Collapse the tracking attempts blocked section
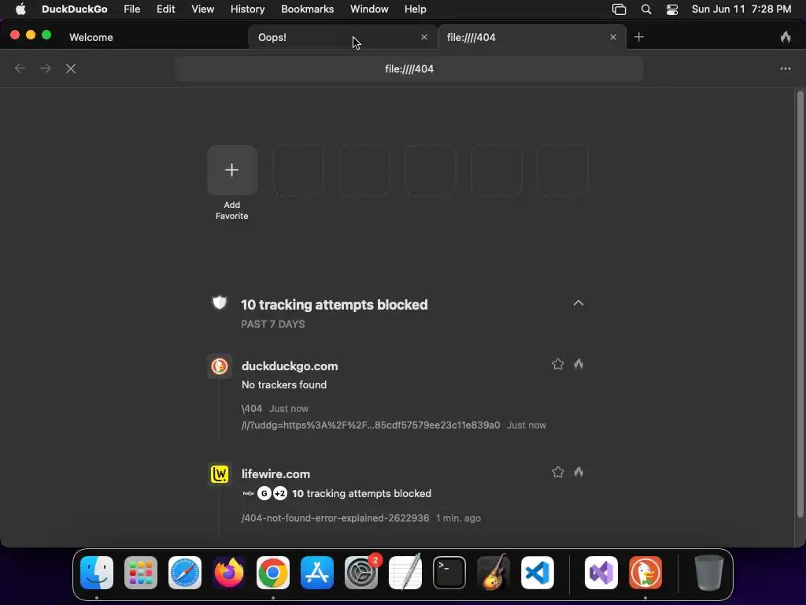The width and height of the screenshot is (806, 605). (x=579, y=303)
